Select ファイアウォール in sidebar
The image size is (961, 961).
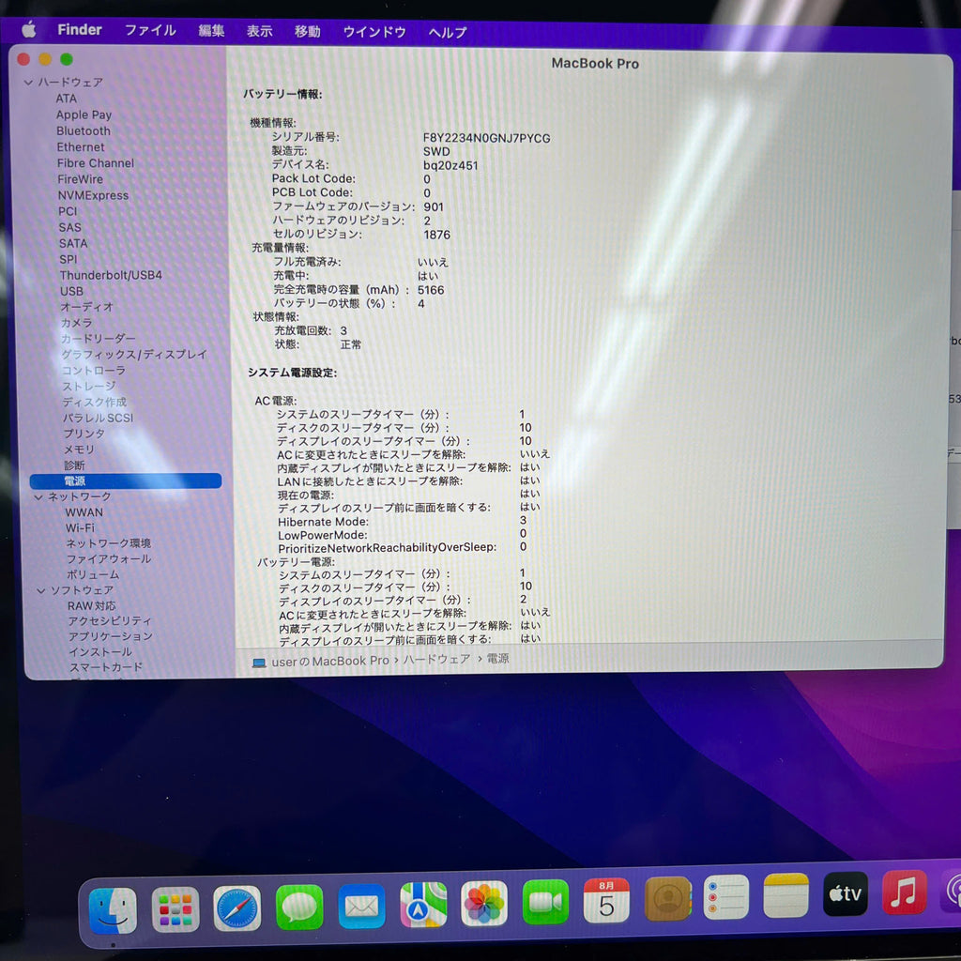(x=109, y=559)
